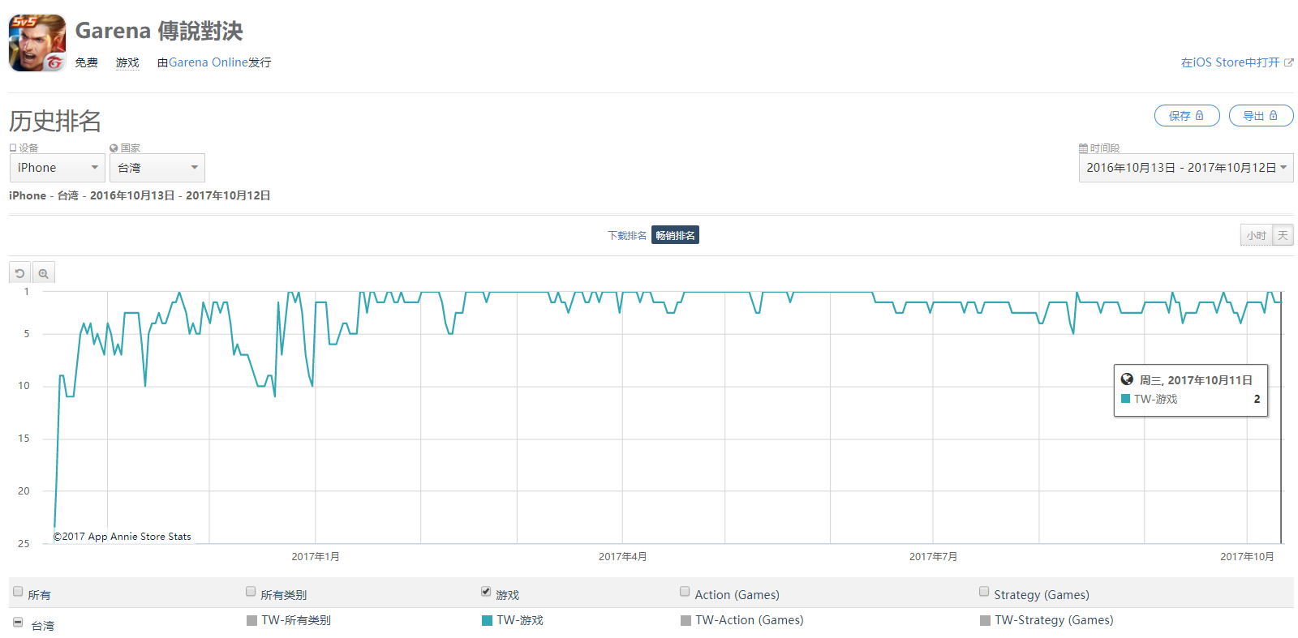Click the TW-游戏 teal color swatch
This screenshot has height=638, width=1298.
pos(488,621)
